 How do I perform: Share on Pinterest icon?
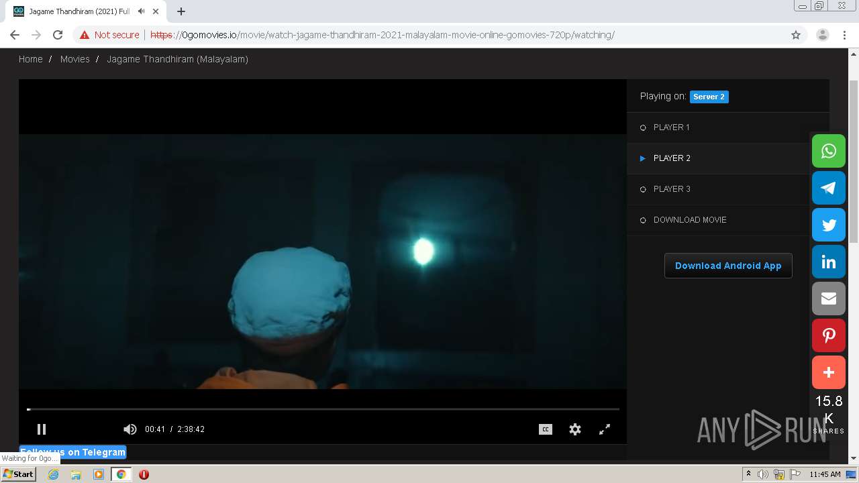pos(829,335)
